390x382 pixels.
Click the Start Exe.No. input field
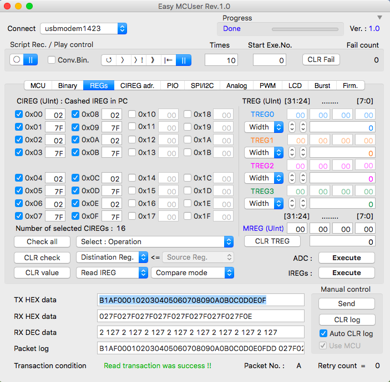(270, 60)
